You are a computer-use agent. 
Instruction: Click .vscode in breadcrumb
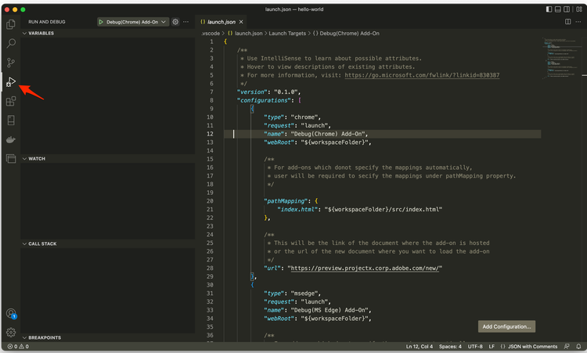[x=211, y=34]
